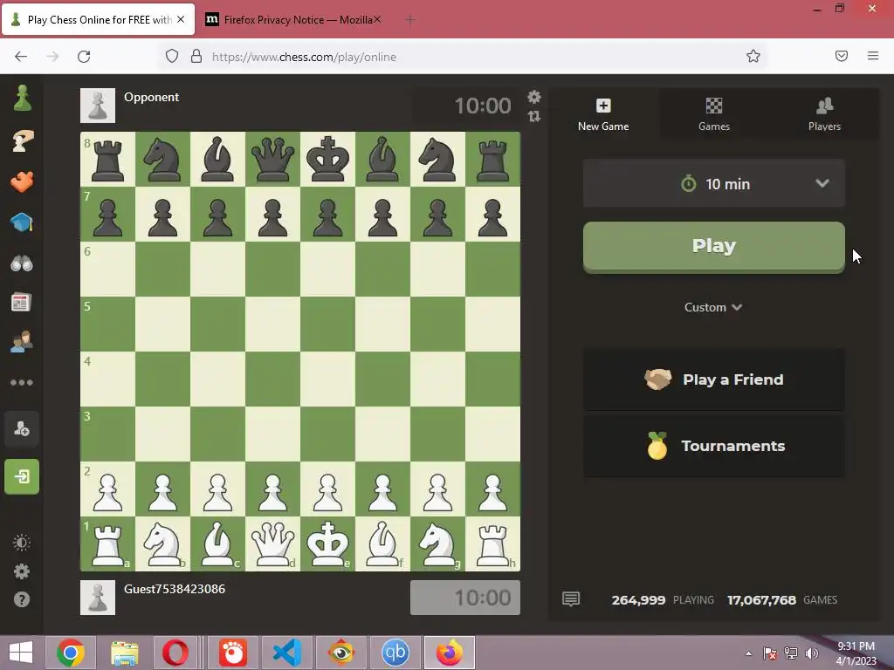The width and height of the screenshot is (894, 670).
Task: Open the 10 min time control dropdown
Action: pyautogui.click(x=714, y=183)
